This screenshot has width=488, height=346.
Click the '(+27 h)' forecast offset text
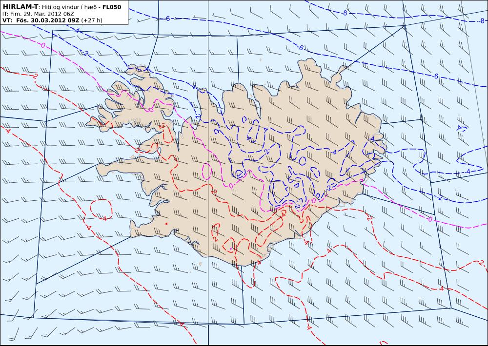tap(92, 20)
